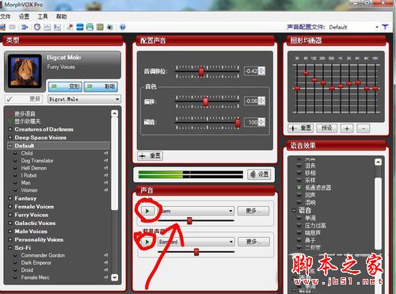Toggle the 聆听 listen button
The height and width of the screenshot is (294, 396).
point(101,86)
